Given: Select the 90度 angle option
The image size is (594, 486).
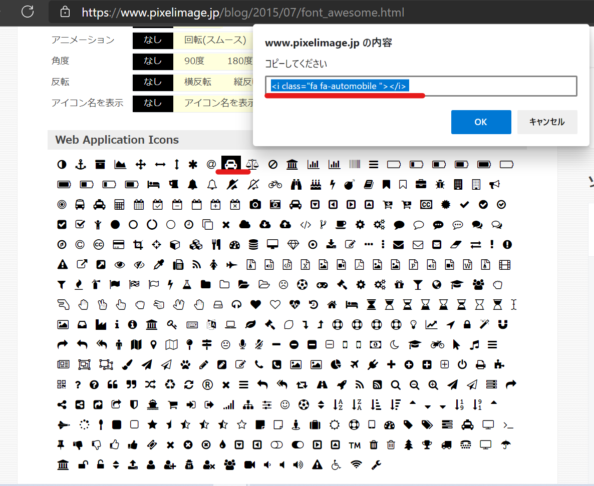Looking at the screenshot, I should 194,62.
